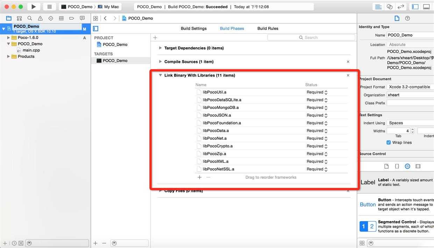Open the Project Format dropdown

(410, 87)
